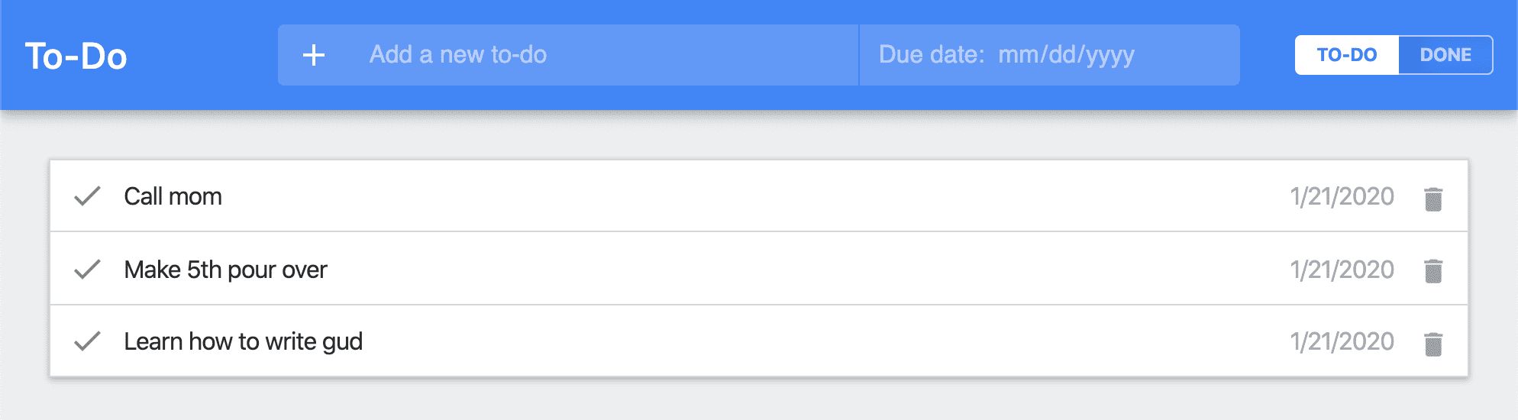1518x420 pixels.
Task: Delete the Call mom task
Action: coord(1433,199)
